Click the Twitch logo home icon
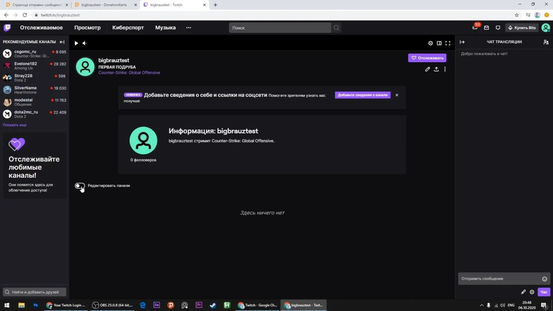The width and height of the screenshot is (553, 311). (x=7, y=28)
